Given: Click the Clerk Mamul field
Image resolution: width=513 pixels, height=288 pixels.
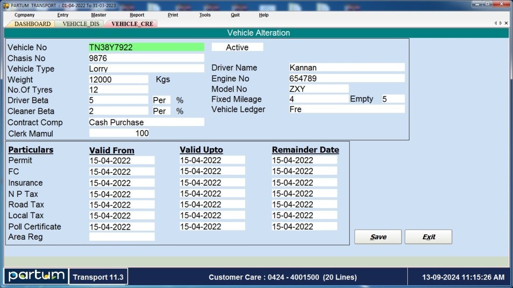Looking at the screenshot, I should (x=119, y=133).
